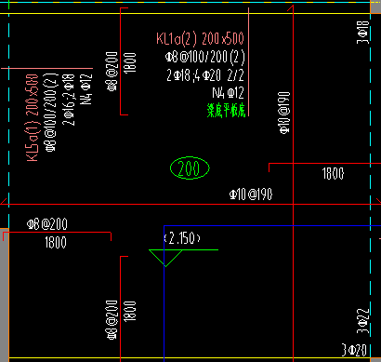
Task: Select the Φ8@100/200(2) stirrup annotation under KL1a
Action: [x=205, y=58]
